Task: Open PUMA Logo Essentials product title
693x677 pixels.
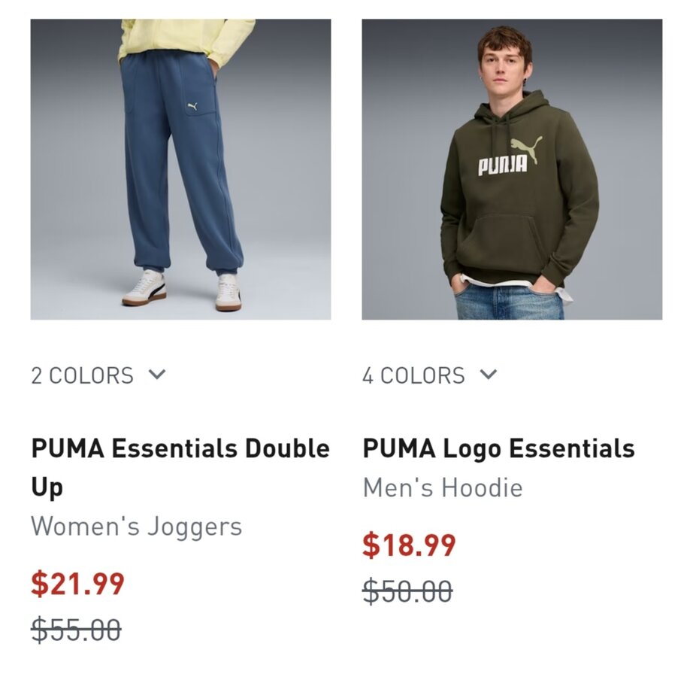Action: (x=498, y=448)
